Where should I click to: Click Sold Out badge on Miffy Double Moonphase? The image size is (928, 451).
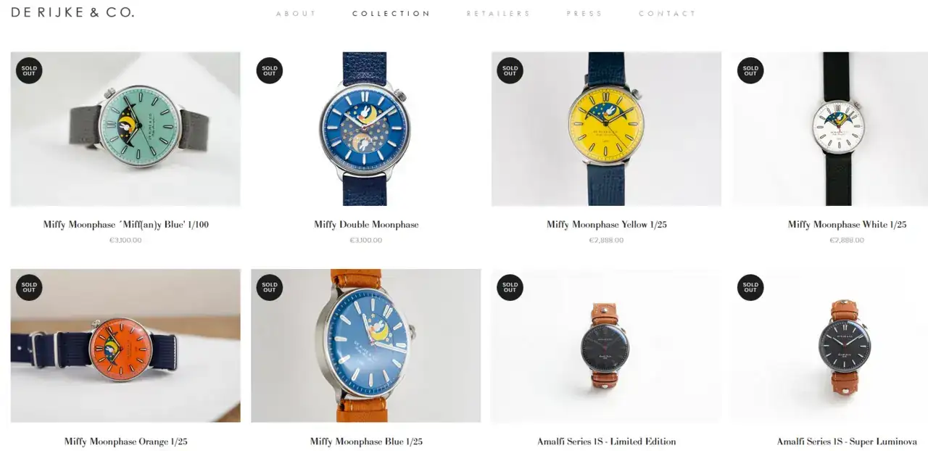pos(270,70)
